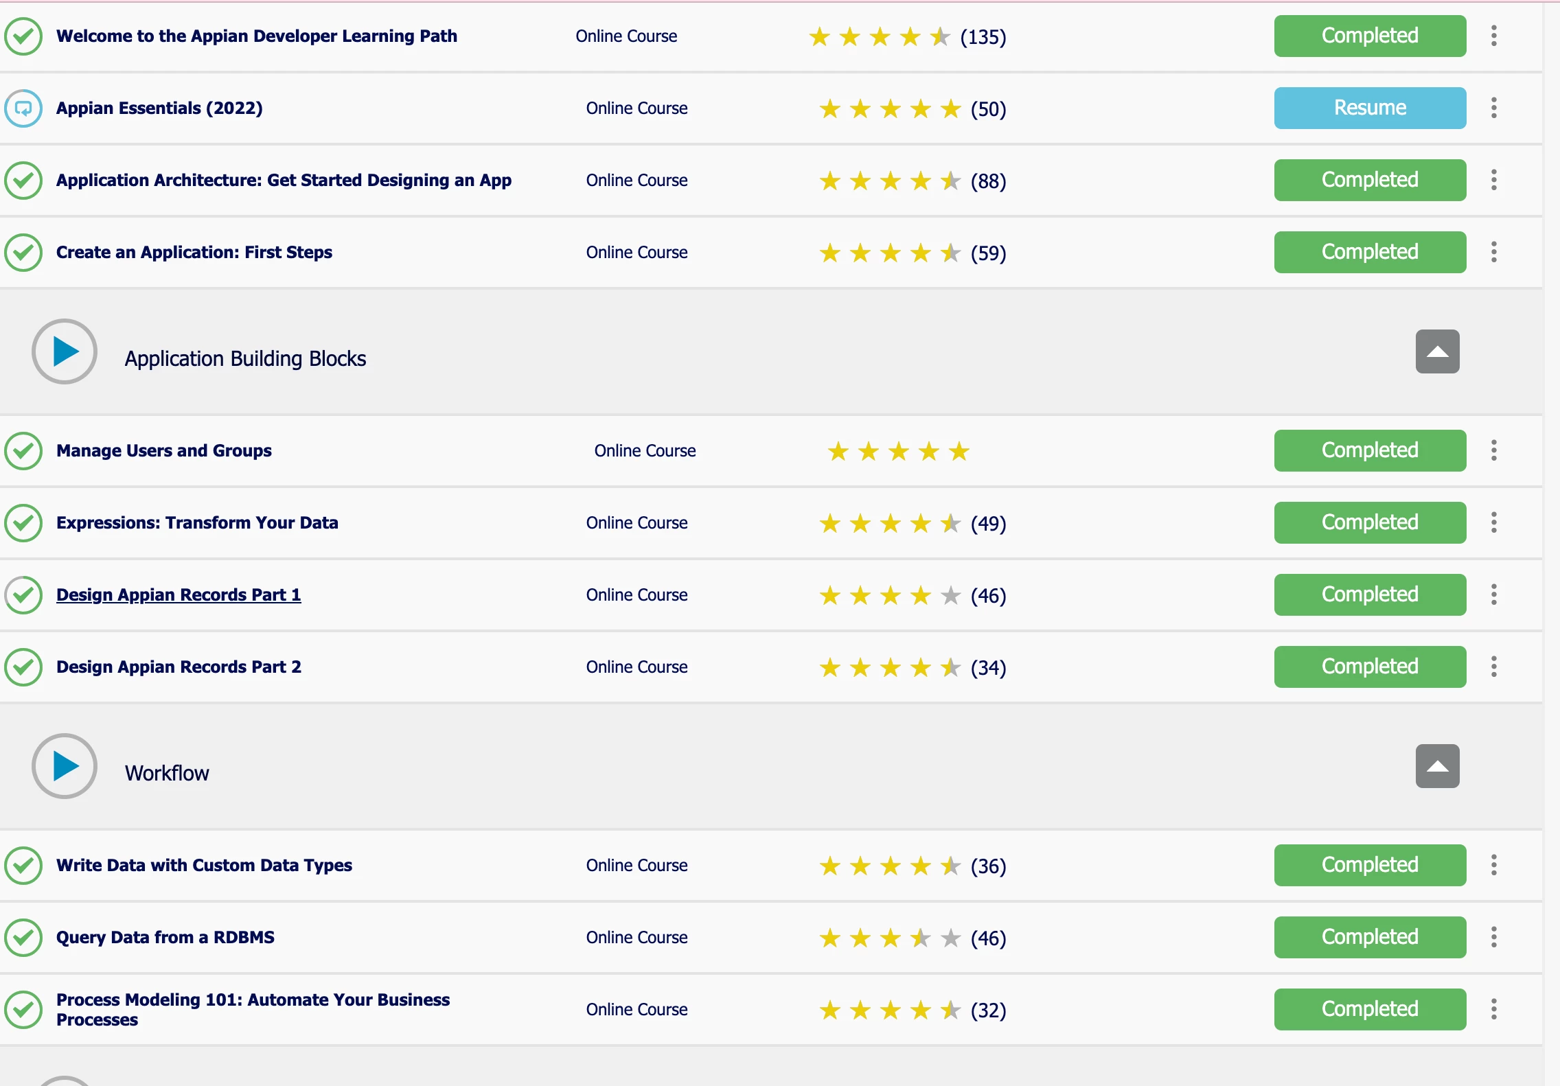
Task: Open more options for Write Data with Custom Data Types
Action: point(1494,865)
